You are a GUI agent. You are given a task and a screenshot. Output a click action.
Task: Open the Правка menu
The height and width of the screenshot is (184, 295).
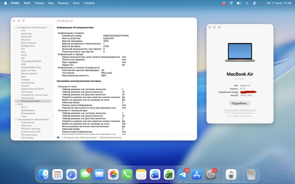point(40,3)
